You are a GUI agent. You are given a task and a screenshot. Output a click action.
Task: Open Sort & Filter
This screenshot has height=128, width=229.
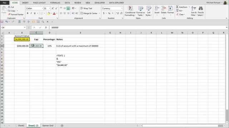click(194, 11)
